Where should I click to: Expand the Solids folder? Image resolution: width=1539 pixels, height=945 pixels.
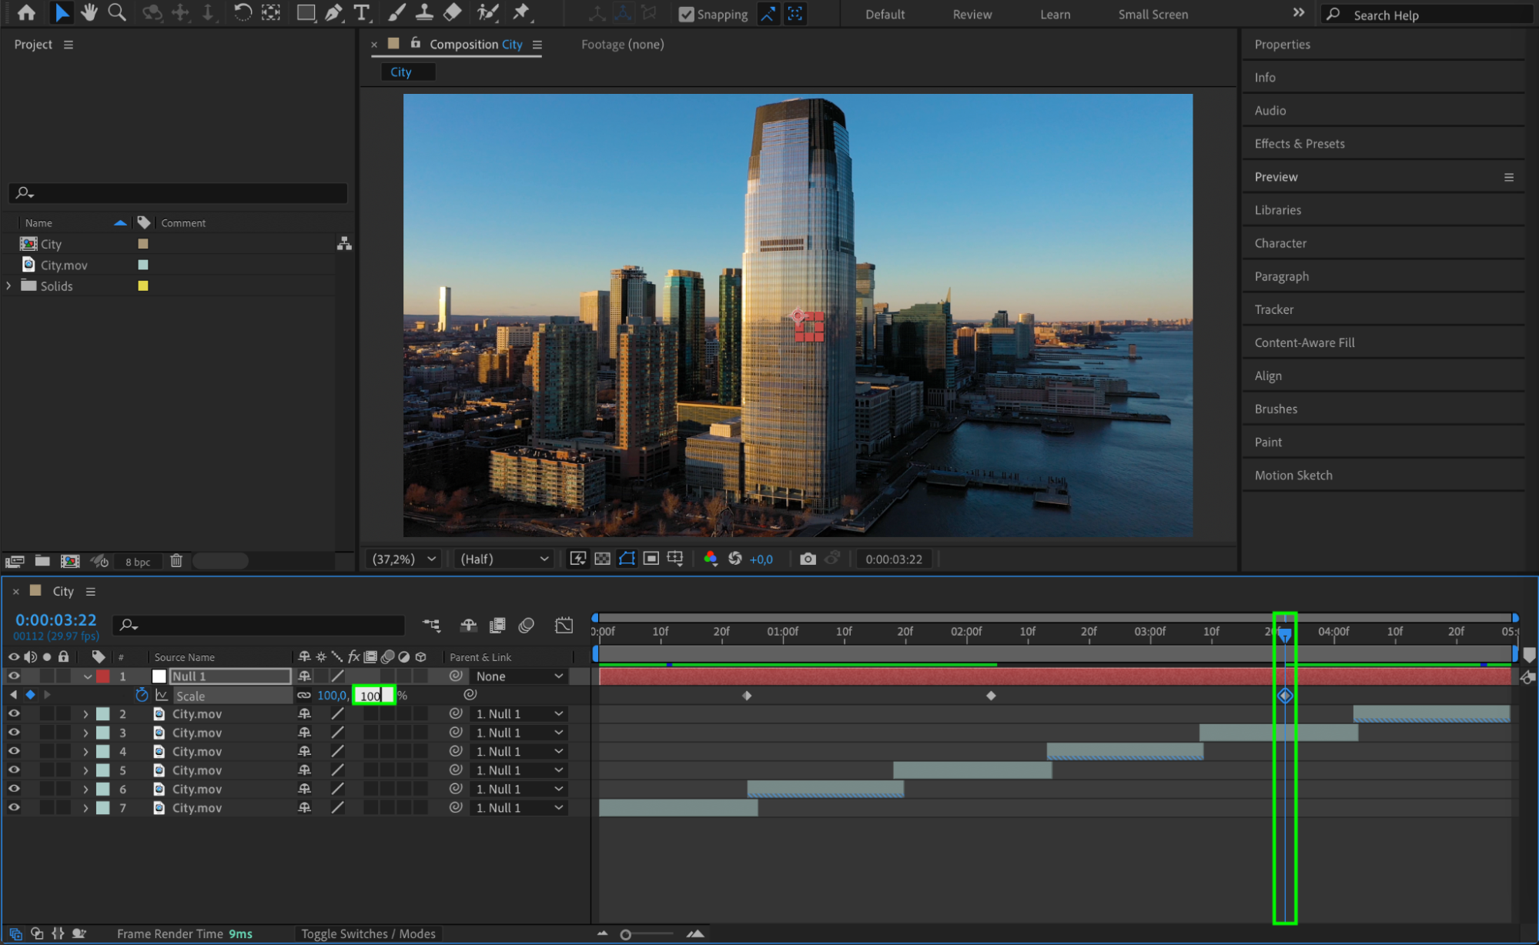click(9, 286)
